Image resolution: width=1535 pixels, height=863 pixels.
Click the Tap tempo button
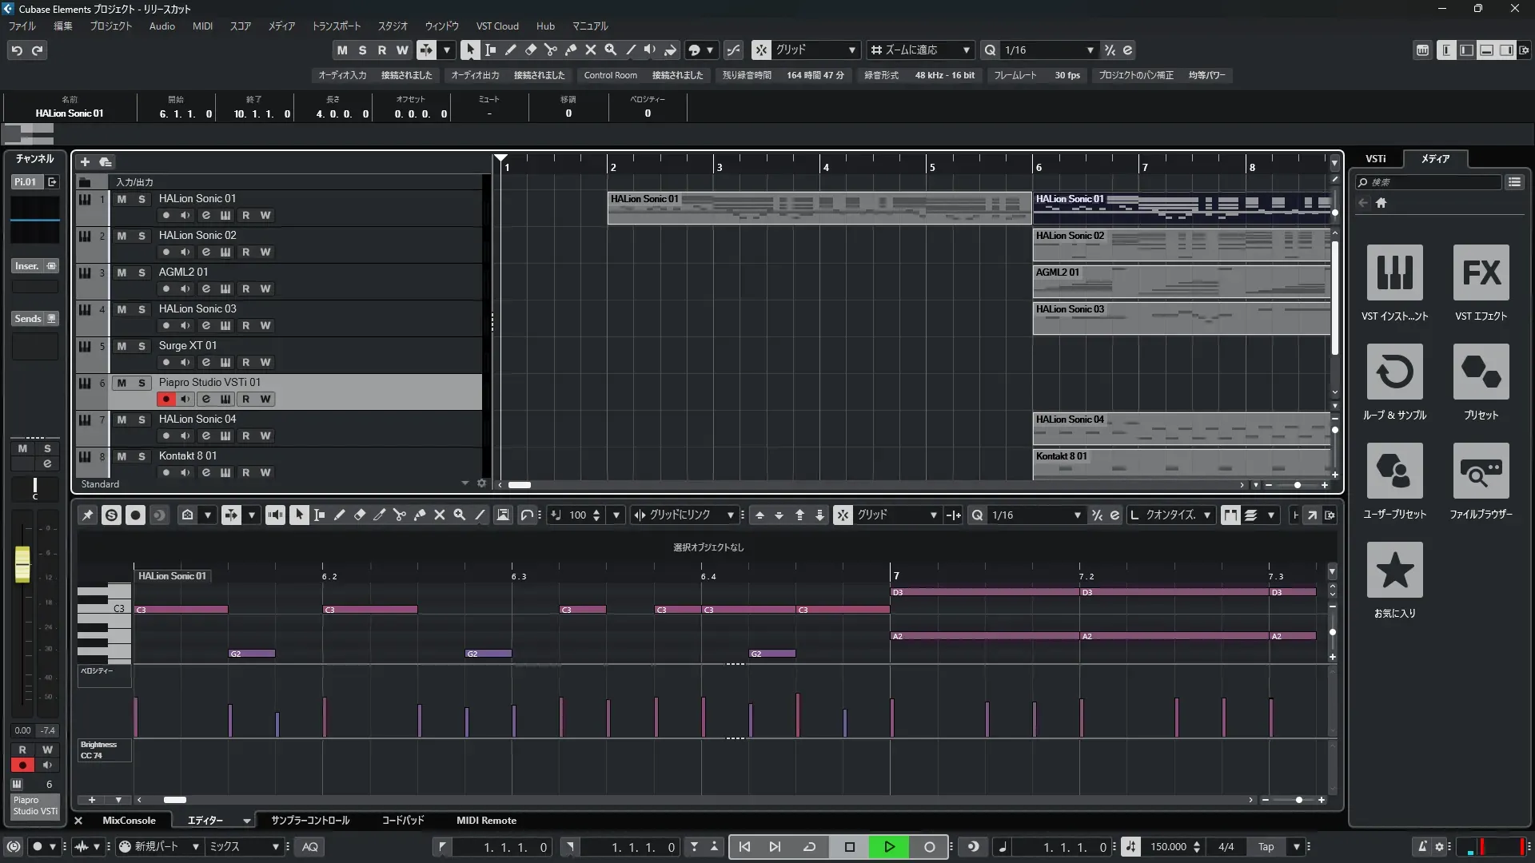coord(1266,847)
